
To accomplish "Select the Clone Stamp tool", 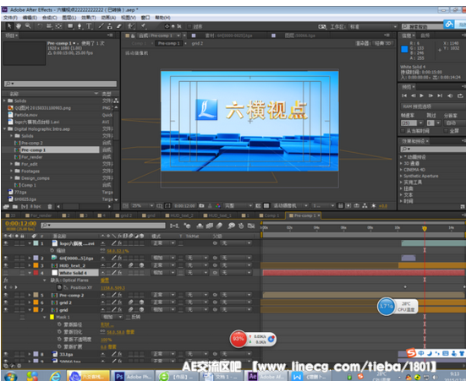I will 110,26.
